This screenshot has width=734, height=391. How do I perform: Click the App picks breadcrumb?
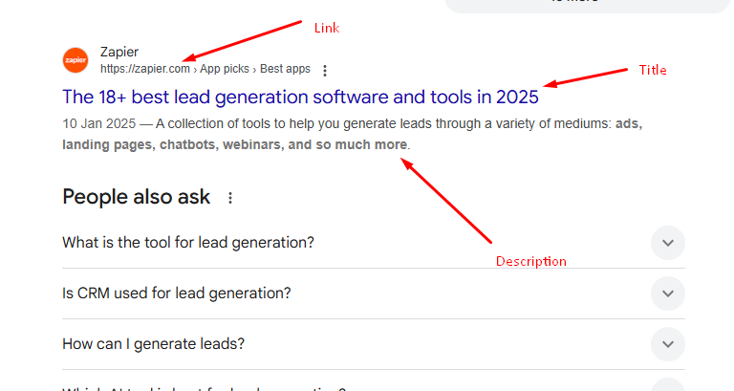pyautogui.click(x=226, y=69)
